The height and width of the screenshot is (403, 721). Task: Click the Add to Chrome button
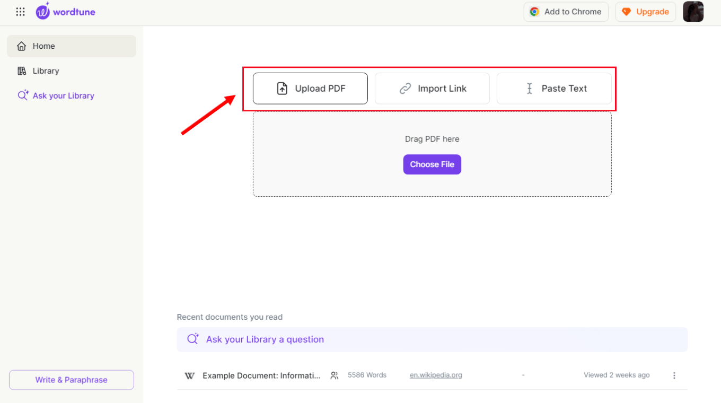[566, 12]
